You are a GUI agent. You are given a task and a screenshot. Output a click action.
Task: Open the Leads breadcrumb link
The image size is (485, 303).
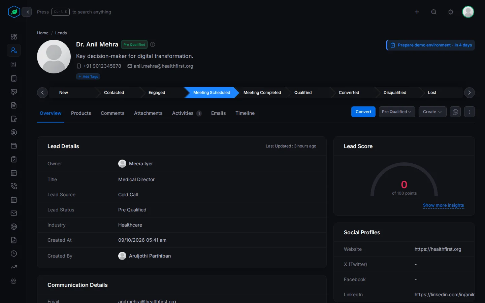[61, 33]
